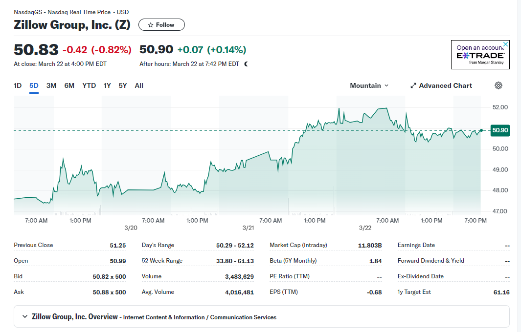
Task: Click Day's Range value 50.29 - 52.12
Action: click(x=235, y=246)
